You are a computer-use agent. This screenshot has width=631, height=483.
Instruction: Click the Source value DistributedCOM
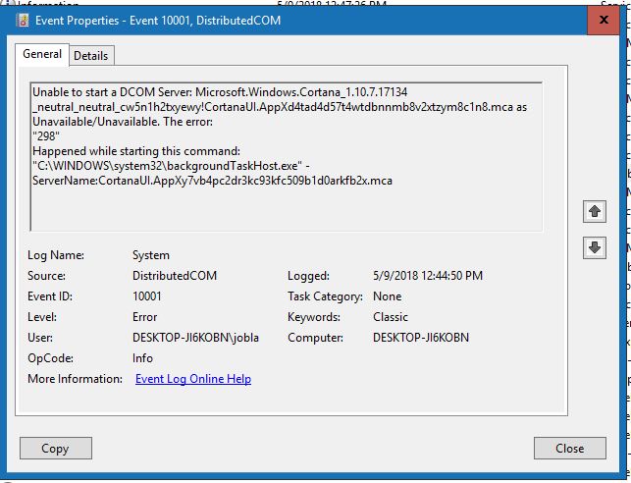(x=175, y=276)
